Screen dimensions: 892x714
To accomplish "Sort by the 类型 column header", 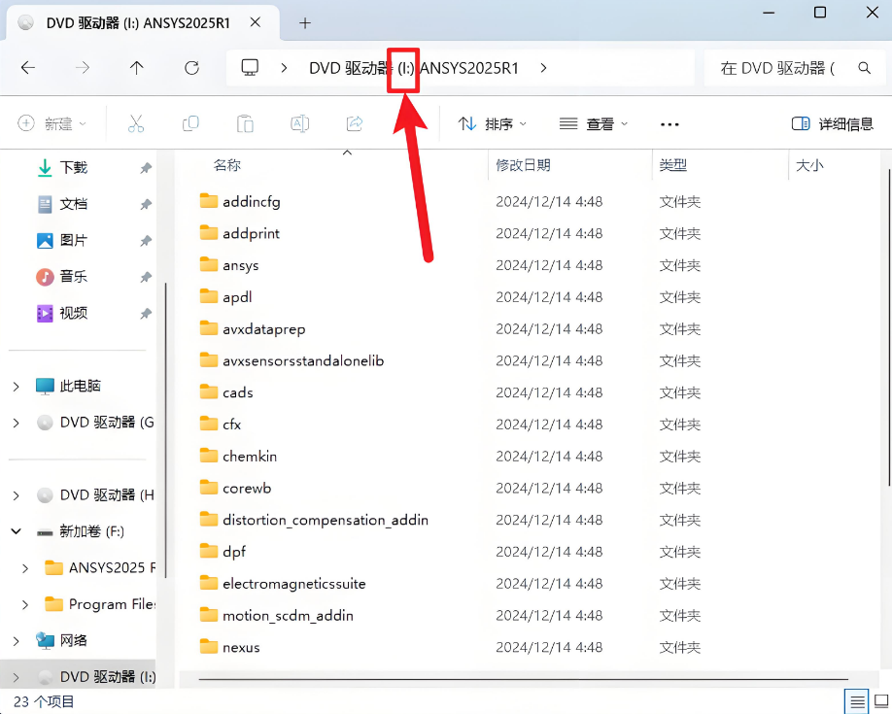I will coord(673,165).
